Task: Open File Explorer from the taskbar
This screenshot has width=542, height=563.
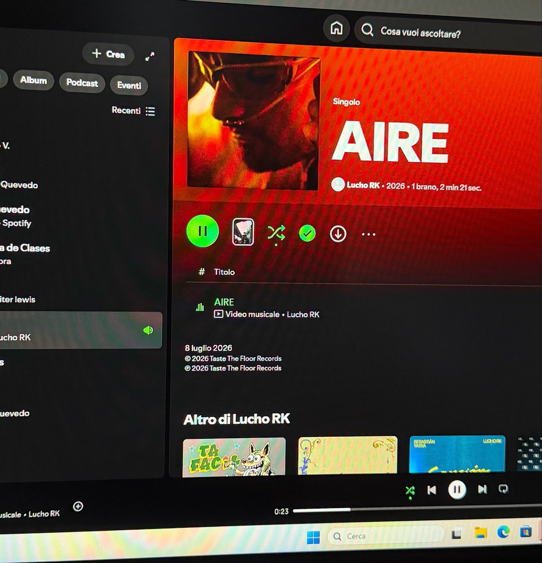Action: pyautogui.click(x=480, y=533)
